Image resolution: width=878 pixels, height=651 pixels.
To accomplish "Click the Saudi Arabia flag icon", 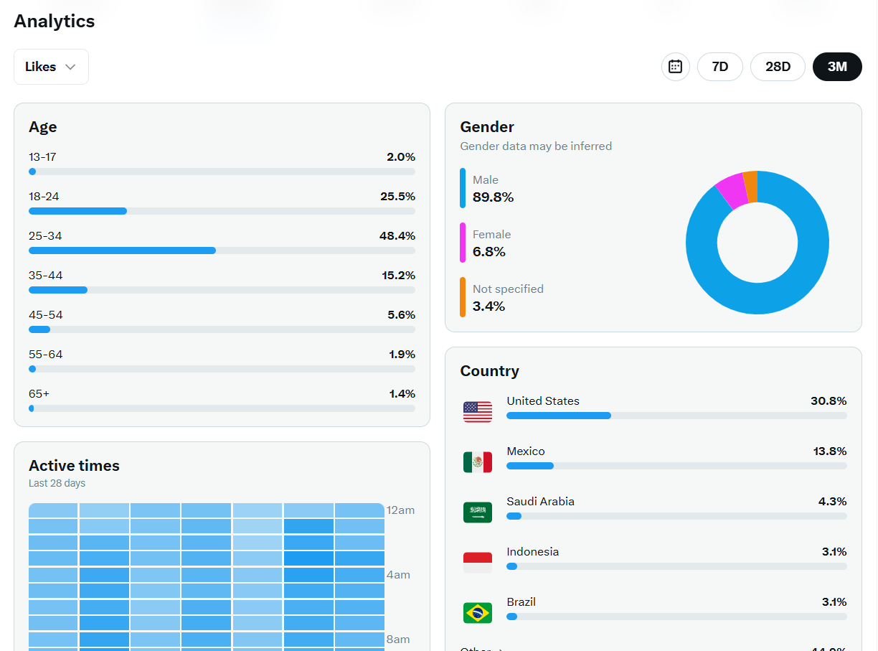I will click(x=478, y=512).
